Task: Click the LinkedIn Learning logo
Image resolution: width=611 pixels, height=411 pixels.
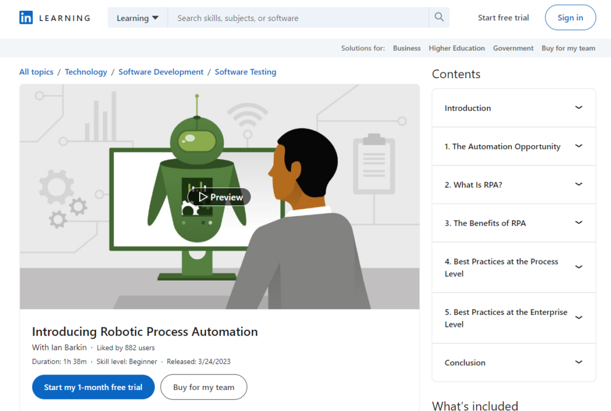Action: 55,17
